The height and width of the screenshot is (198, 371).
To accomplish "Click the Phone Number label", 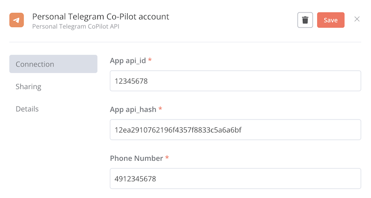I will (136, 158).
